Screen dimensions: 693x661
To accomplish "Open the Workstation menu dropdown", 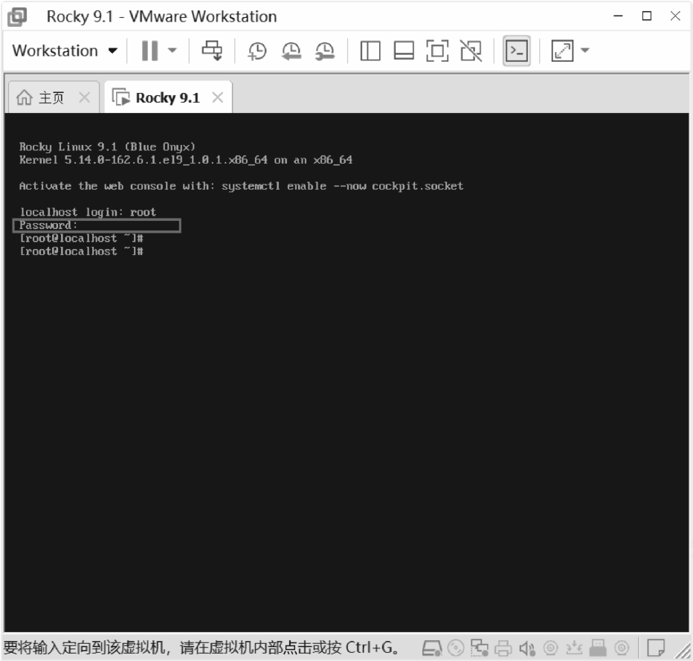I will click(x=65, y=51).
